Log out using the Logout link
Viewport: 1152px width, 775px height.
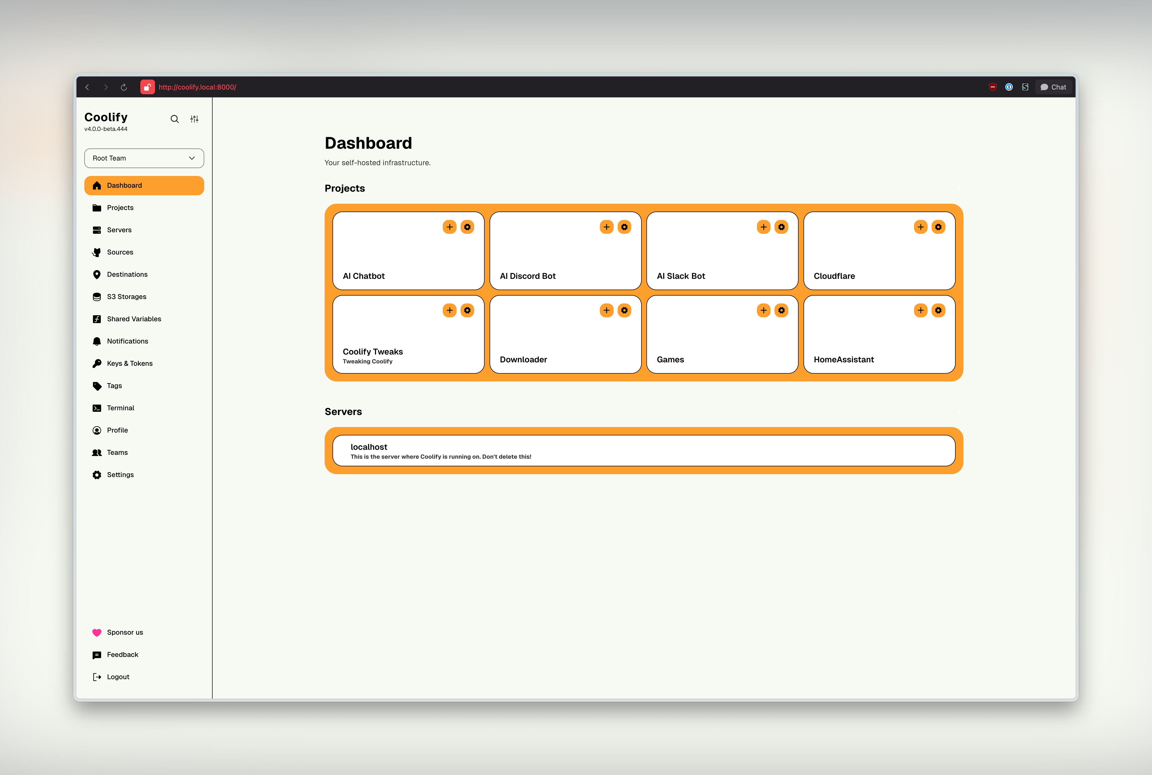point(118,677)
